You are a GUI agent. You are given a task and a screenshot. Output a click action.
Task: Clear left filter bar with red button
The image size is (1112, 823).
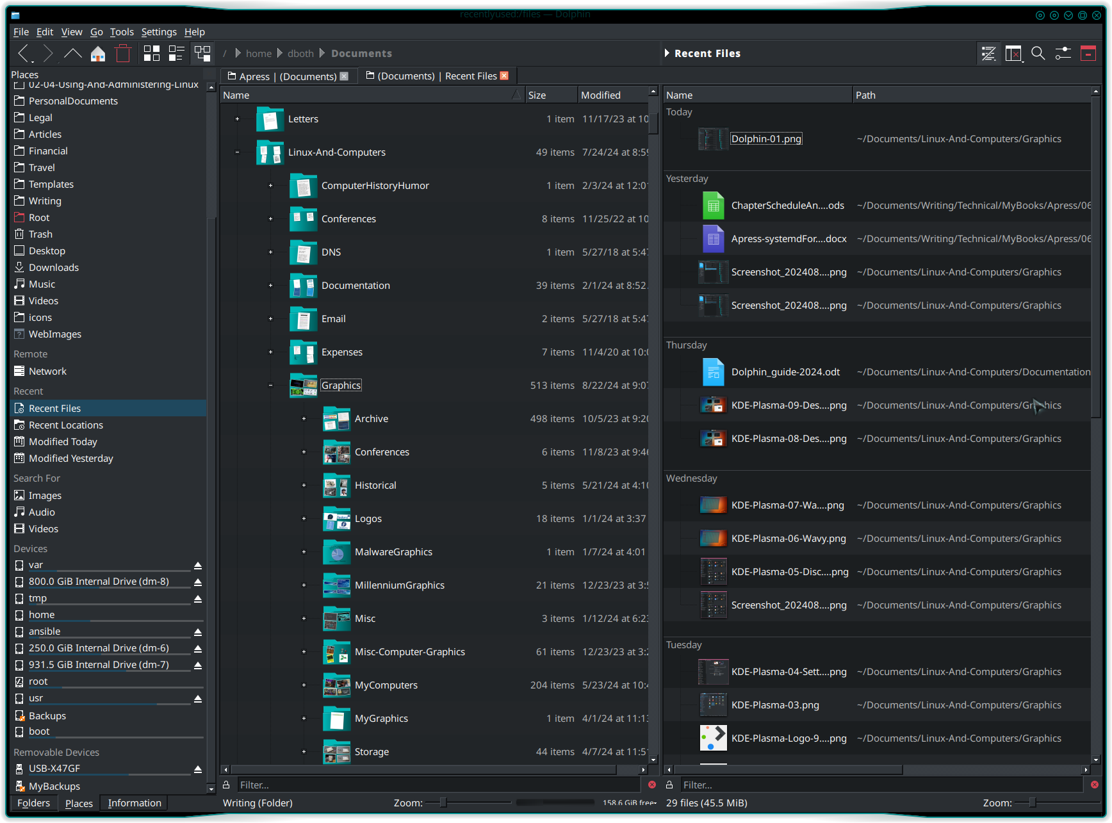[652, 785]
